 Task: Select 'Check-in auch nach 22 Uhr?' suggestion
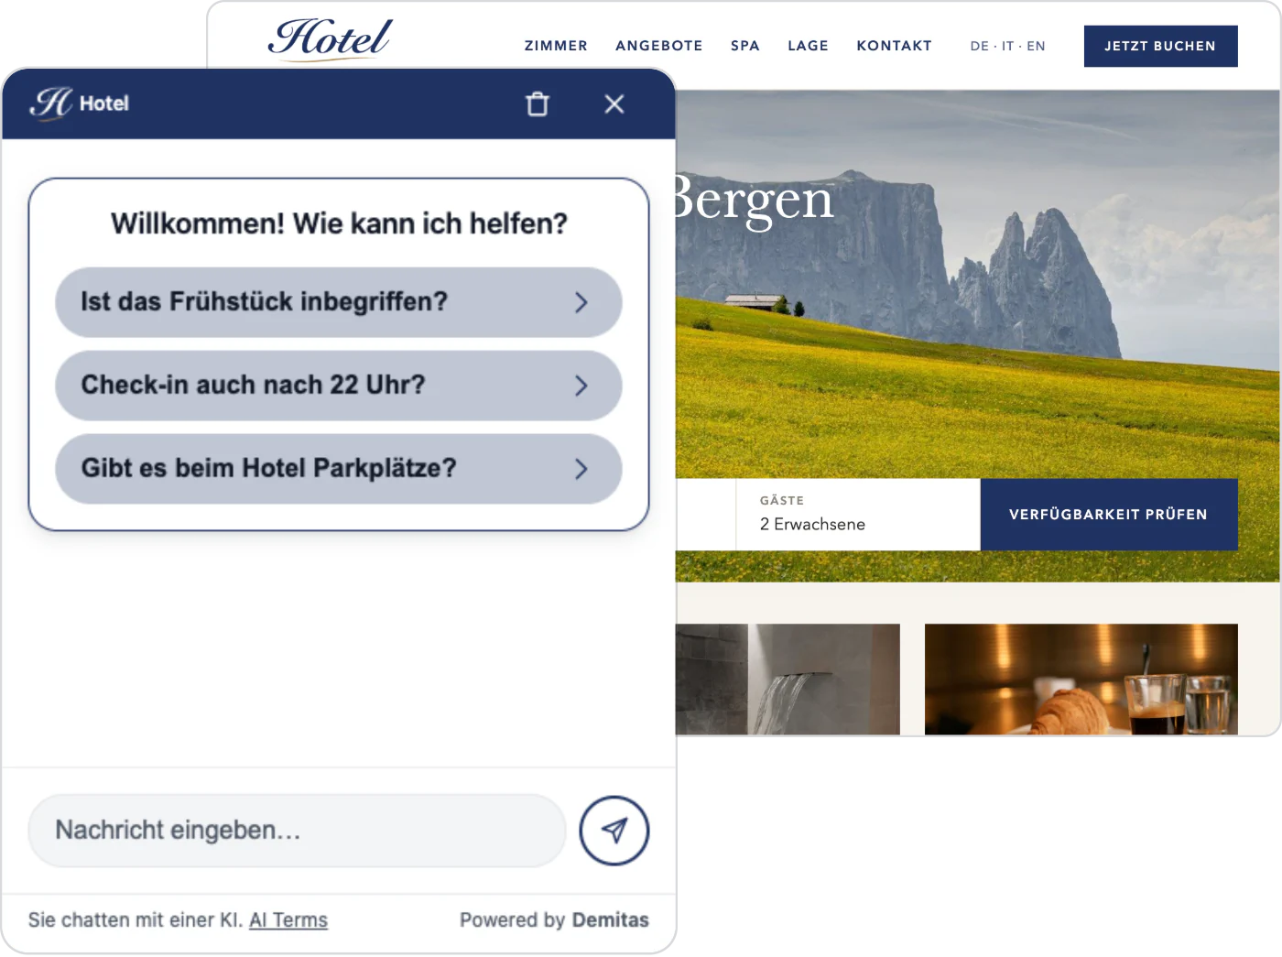click(339, 386)
